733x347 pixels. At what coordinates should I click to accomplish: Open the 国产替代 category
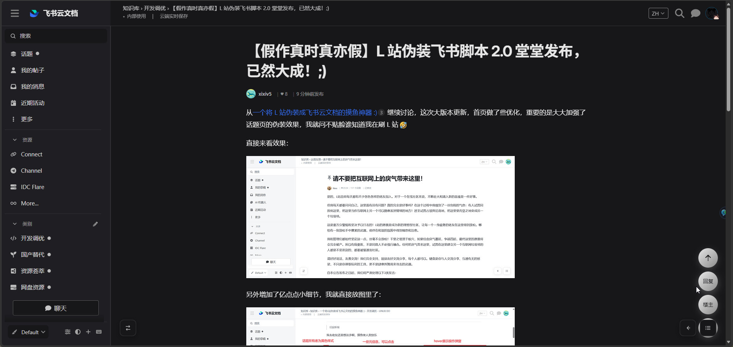[33, 255]
